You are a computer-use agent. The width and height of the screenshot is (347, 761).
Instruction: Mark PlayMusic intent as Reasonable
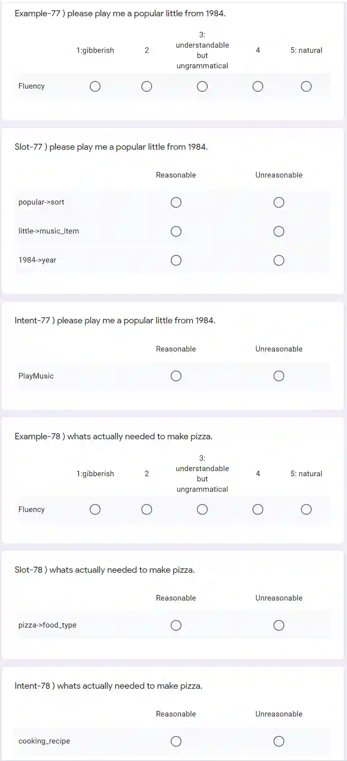click(176, 376)
